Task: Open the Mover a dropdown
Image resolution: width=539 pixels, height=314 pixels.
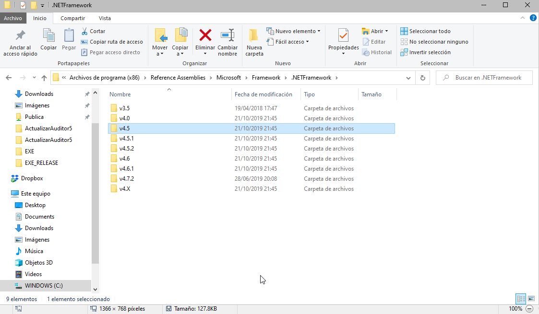Action: tap(160, 42)
